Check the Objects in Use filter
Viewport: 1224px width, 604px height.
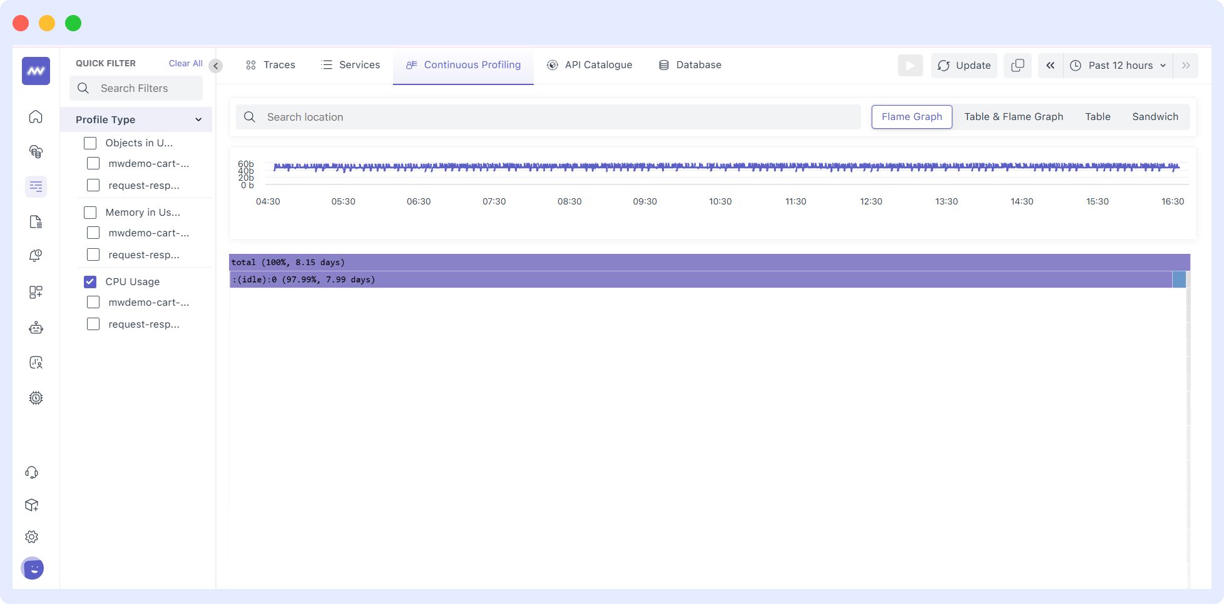point(89,143)
